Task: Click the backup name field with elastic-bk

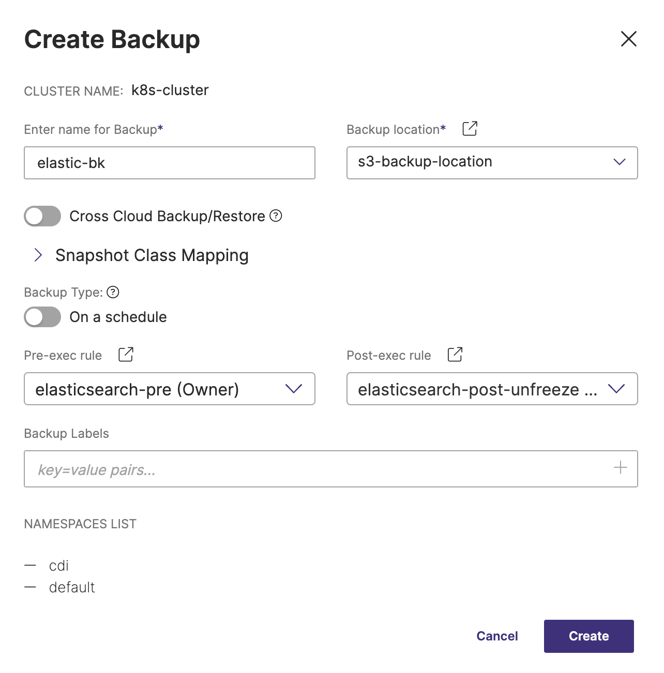Action: [x=169, y=163]
